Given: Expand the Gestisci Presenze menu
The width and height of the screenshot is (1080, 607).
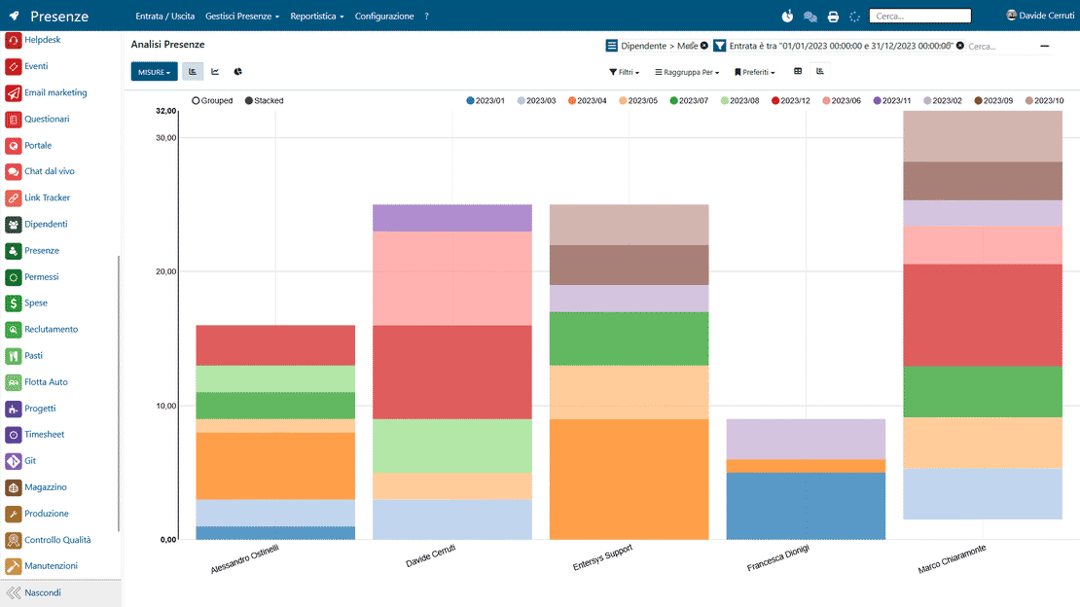Looking at the screenshot, I should tap(241, 16).
